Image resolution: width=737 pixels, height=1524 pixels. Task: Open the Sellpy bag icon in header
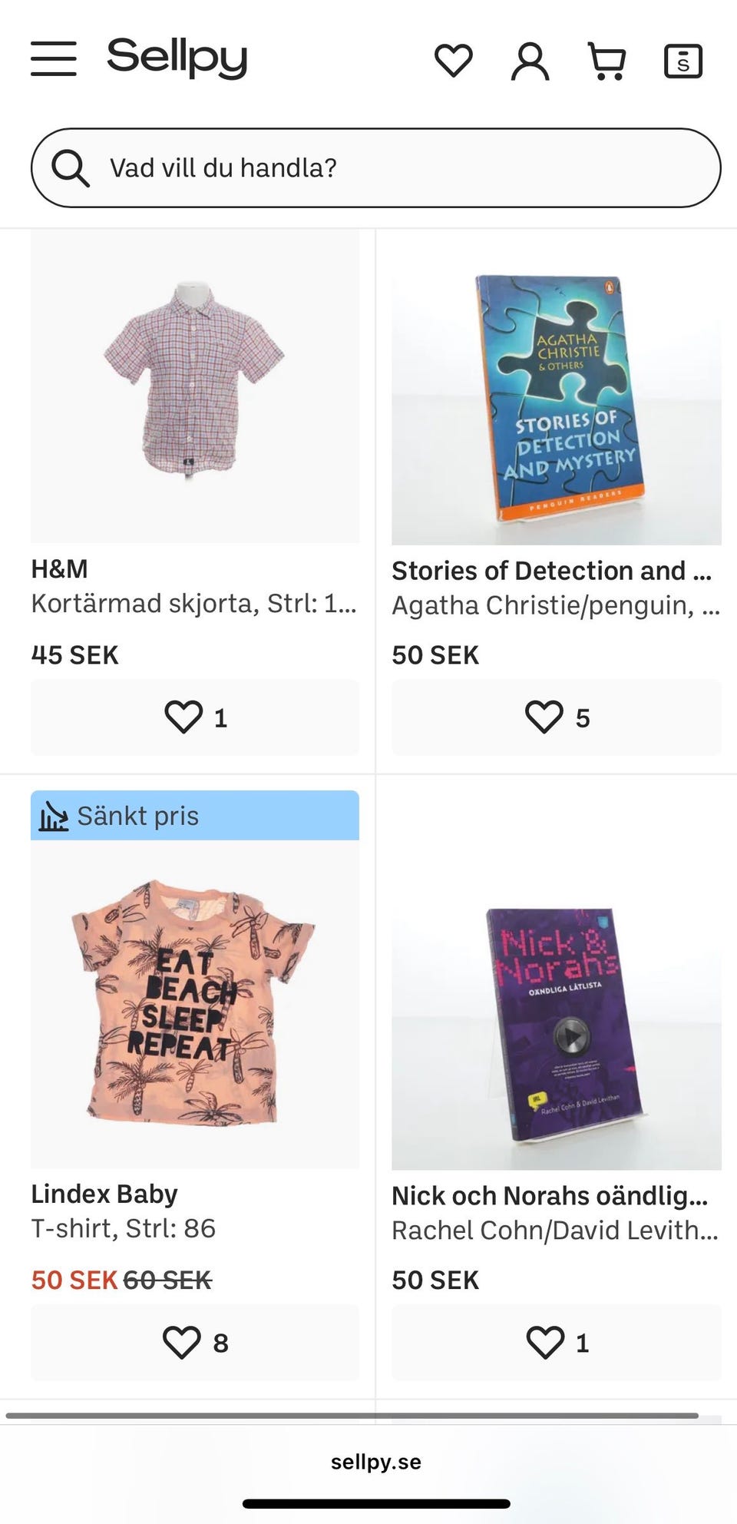click(682, 61)
